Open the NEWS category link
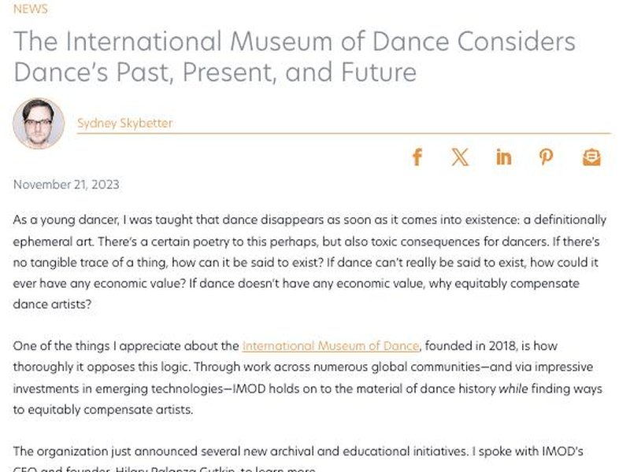The height and width of the screenshot is (472, 630). pyautogui.click(x=31, y=9)
